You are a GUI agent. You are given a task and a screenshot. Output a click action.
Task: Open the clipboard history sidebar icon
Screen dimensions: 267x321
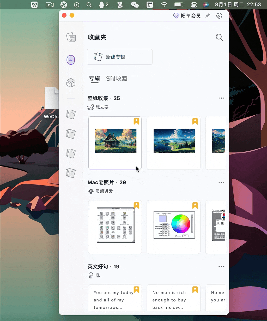pyautogui.click(x=71, y=37)
